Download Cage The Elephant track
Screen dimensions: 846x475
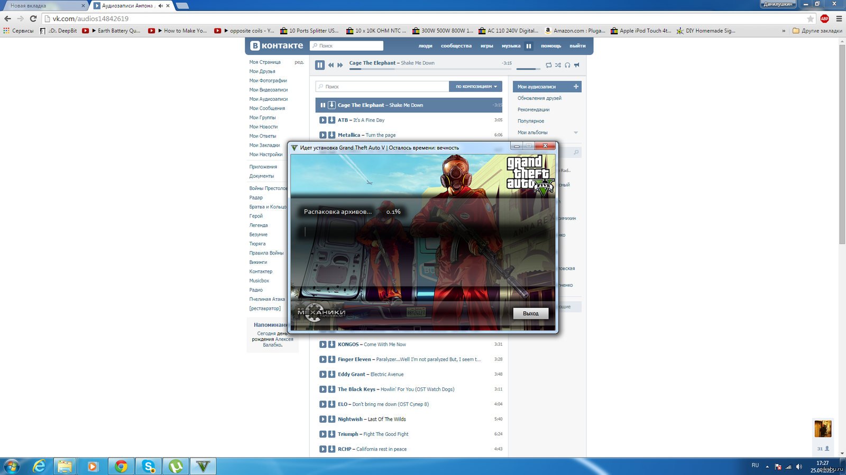pyautogui.click(x=332, y=105)
